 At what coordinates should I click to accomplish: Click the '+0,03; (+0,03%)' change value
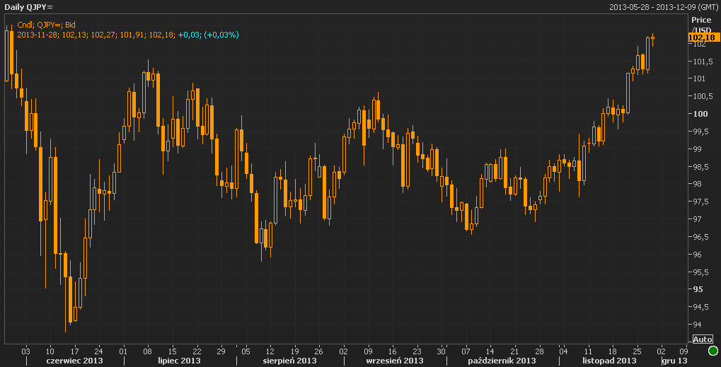(x=208, y=35)
